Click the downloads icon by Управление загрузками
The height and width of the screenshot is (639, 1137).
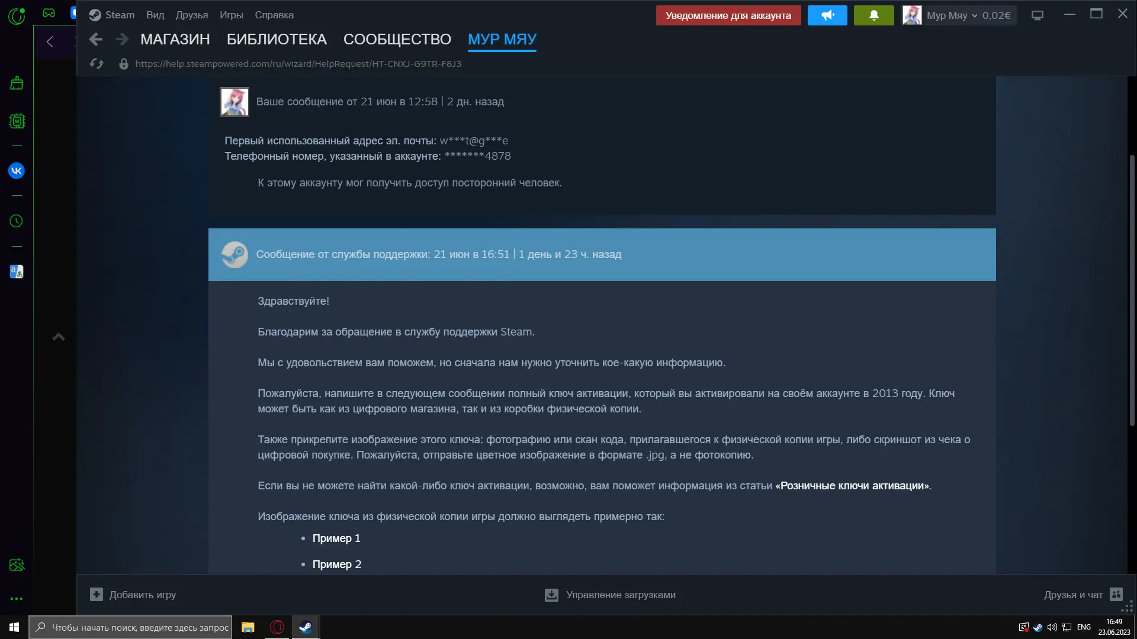(x=551, y=595)
